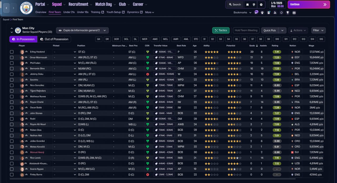
Task: Go back with the left arrow
Action: (7, 8)
